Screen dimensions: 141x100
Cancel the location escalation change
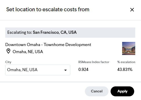97,91
